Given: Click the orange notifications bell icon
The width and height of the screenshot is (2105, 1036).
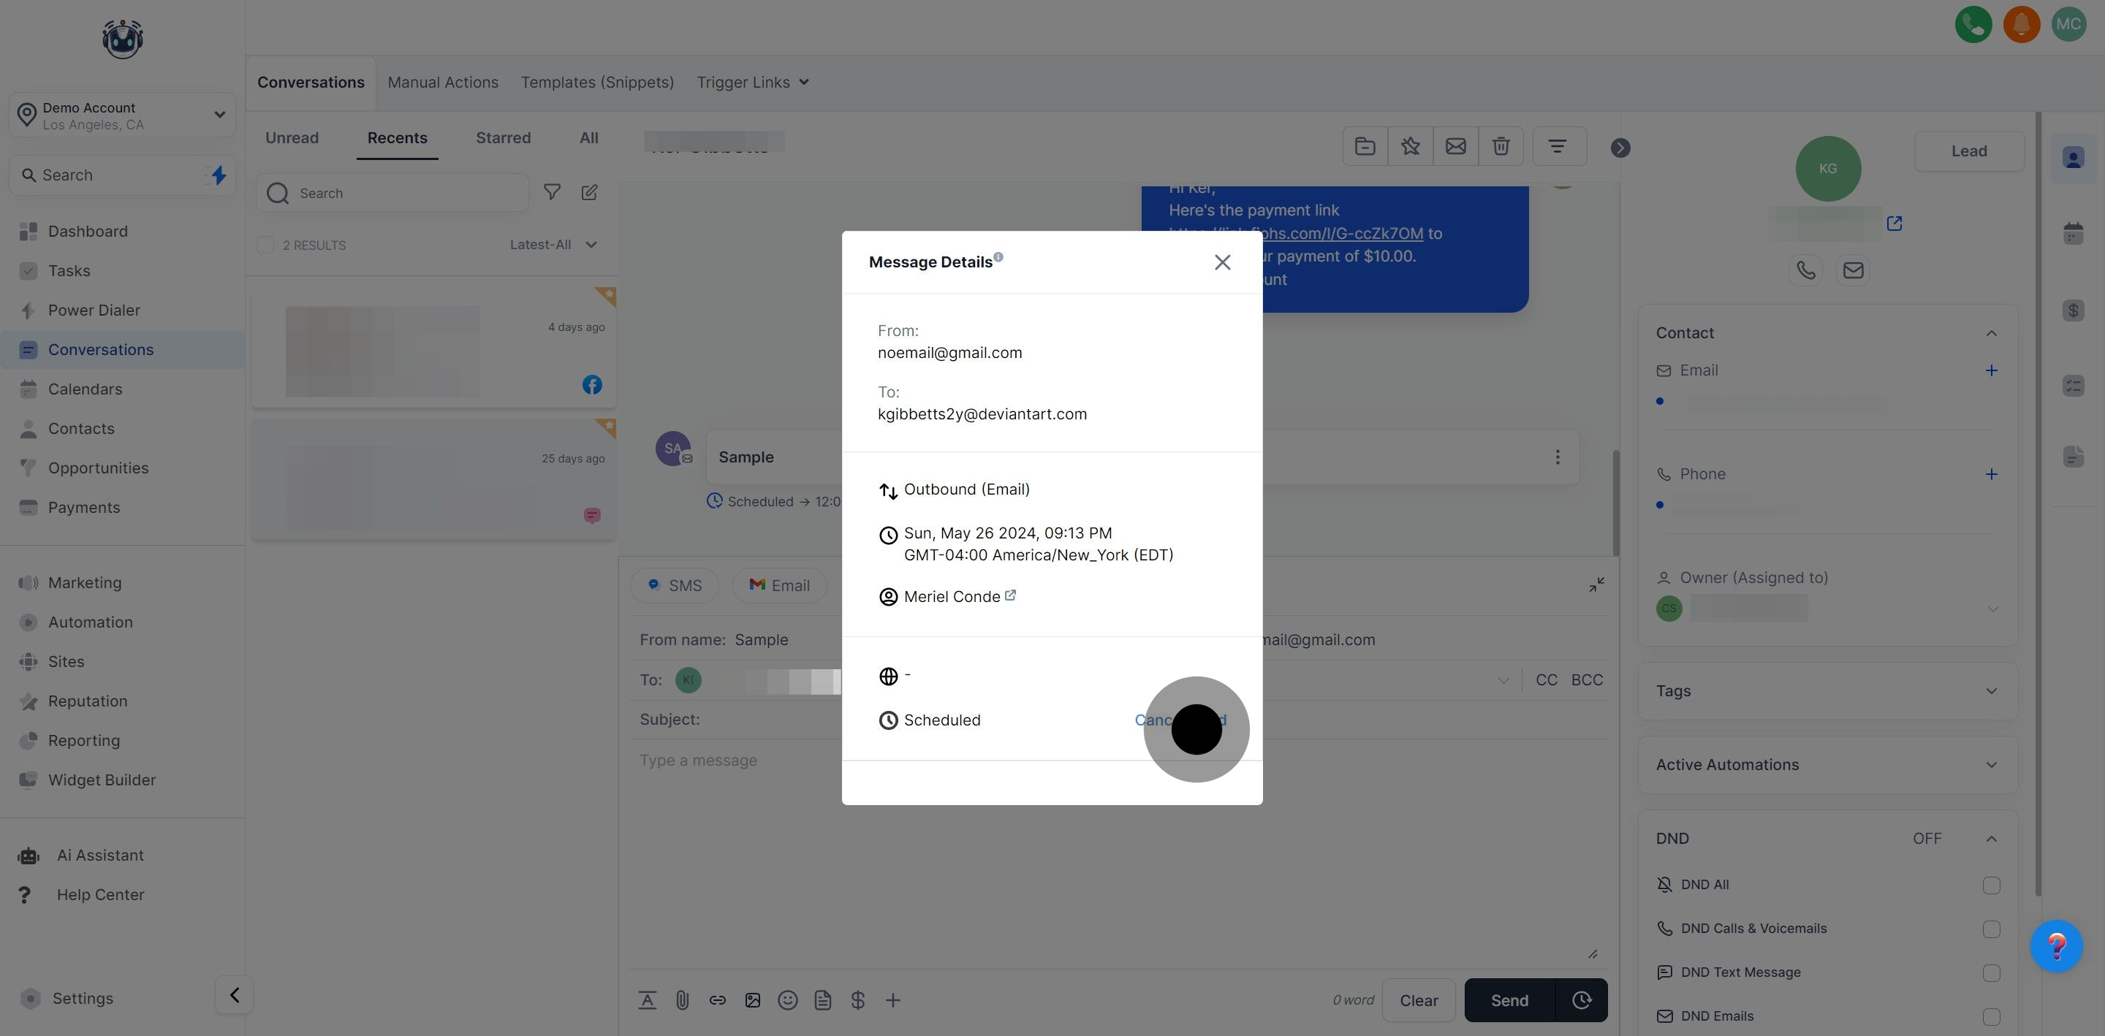Looking at the screenshot, I should [x=2021, y=23].
